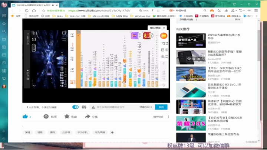The image size is (267, 150).
Task: Expand the screenshot tool dropdown arrow
Action: (x=236, y=11)
